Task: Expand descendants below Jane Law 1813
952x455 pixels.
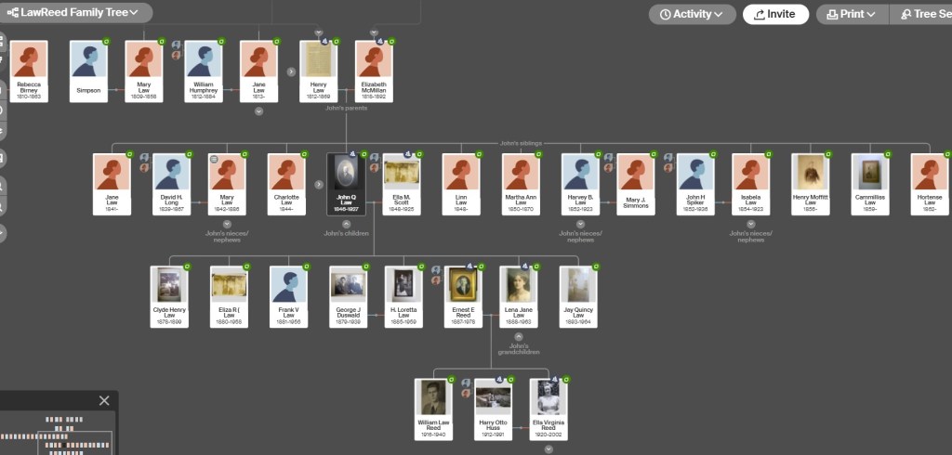Action: tap(259, 111)
